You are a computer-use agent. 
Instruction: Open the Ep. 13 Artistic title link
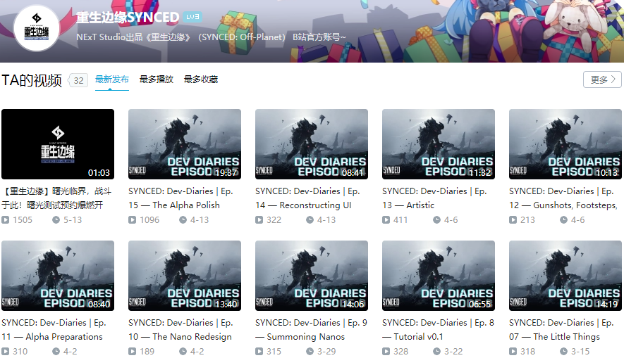pyautogui.click(x=434, y=198)
